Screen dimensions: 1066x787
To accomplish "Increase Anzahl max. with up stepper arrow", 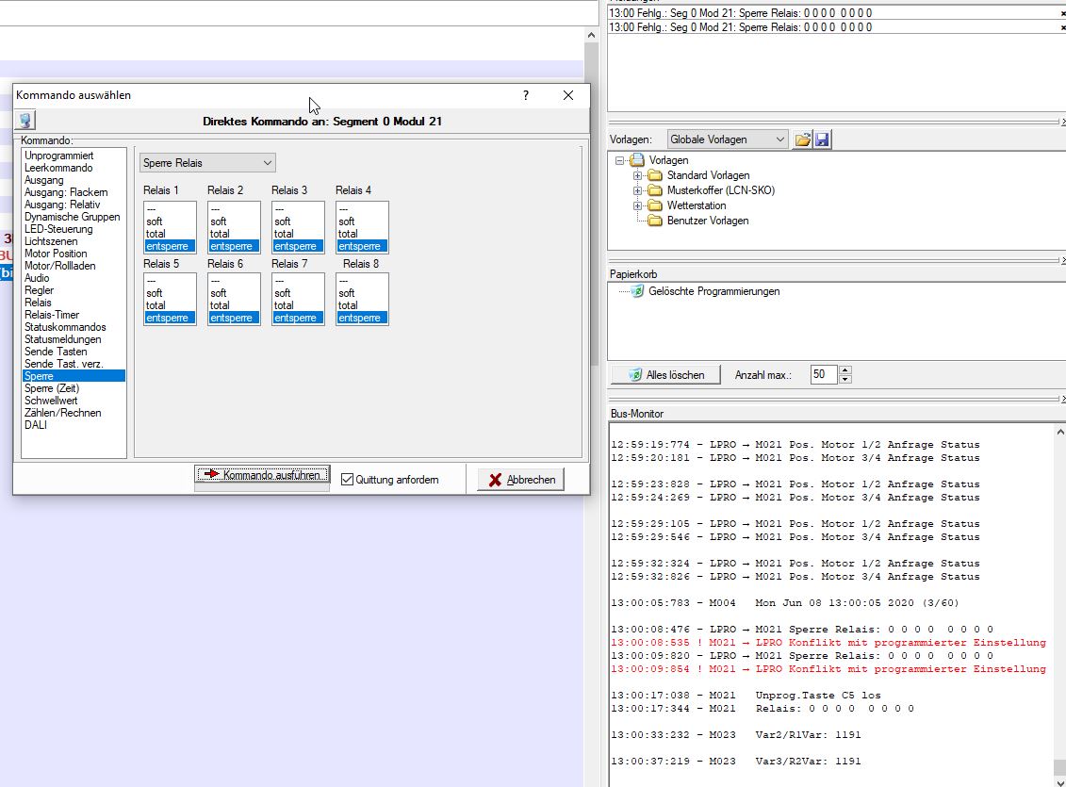I will (x=845, y=370).
